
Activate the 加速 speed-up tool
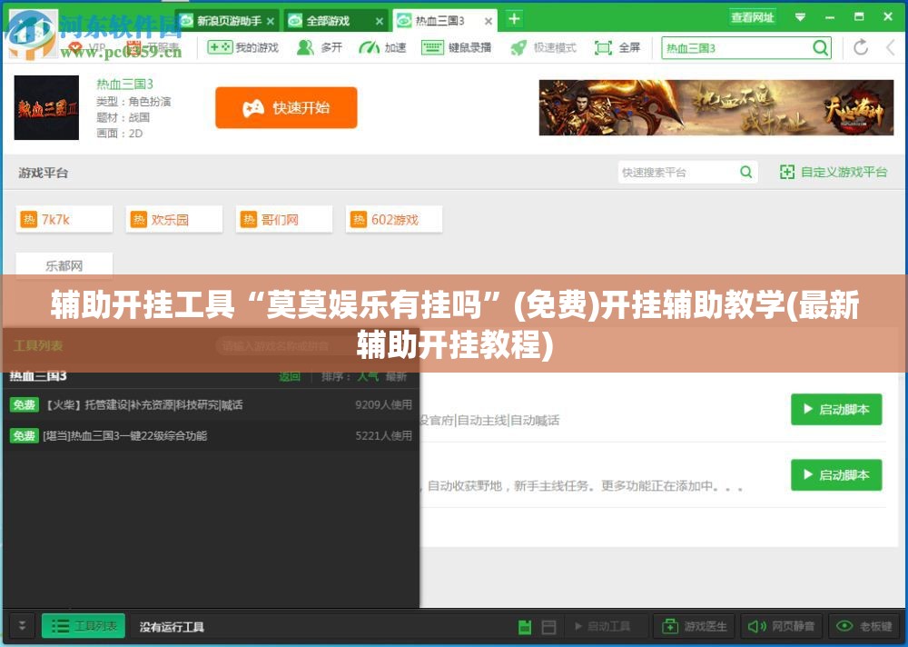point(382,47)
